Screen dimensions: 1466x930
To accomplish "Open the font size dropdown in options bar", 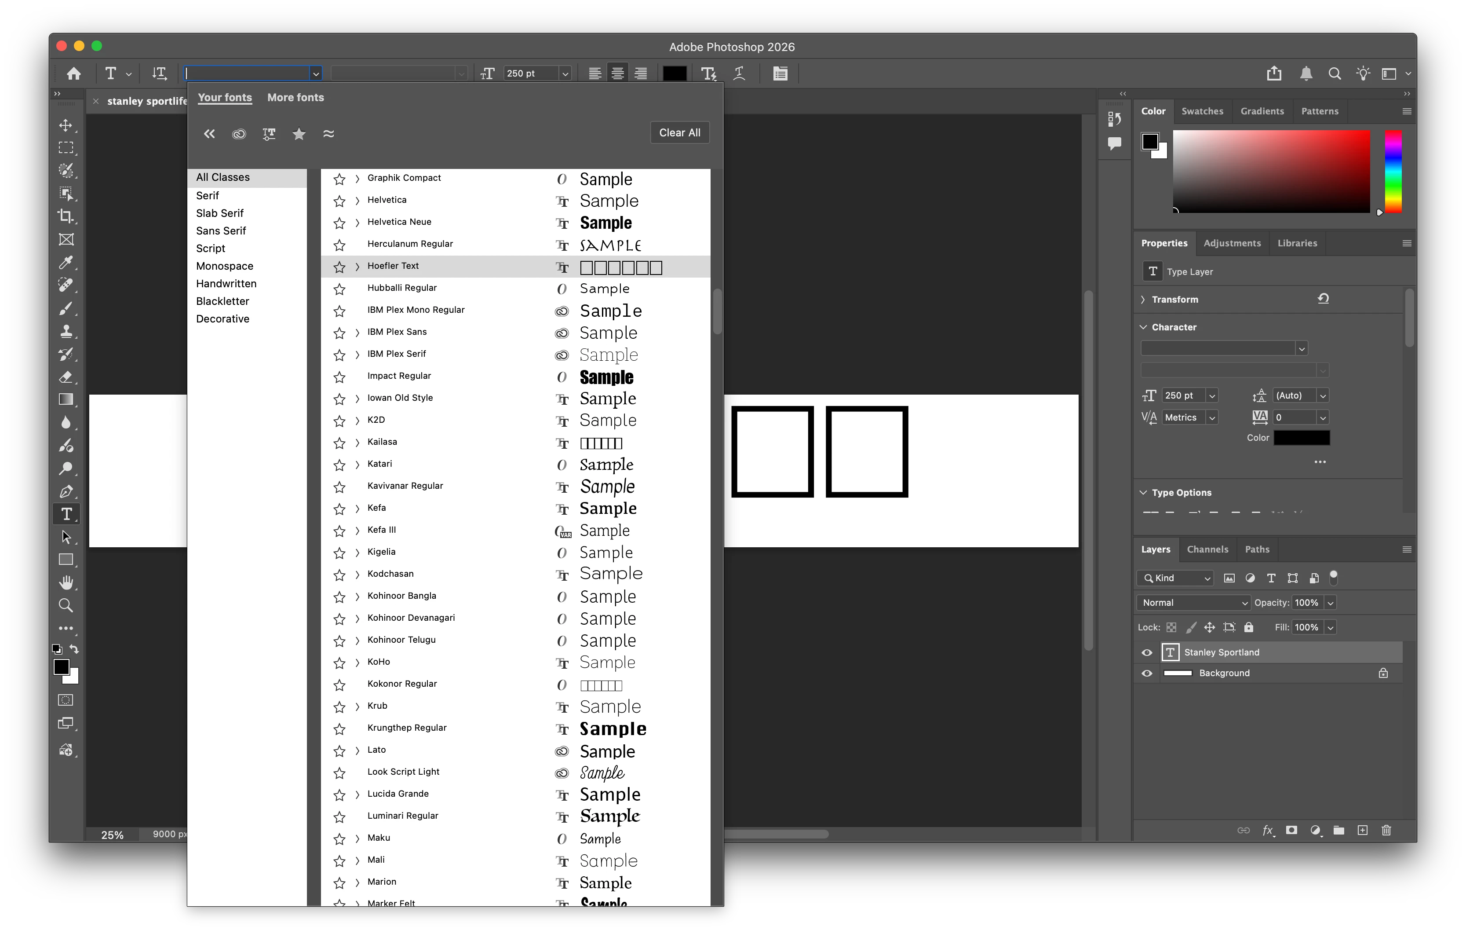I will point(565,74).
